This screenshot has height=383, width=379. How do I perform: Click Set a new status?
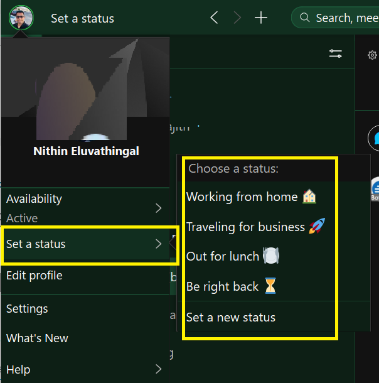point(231,317)
